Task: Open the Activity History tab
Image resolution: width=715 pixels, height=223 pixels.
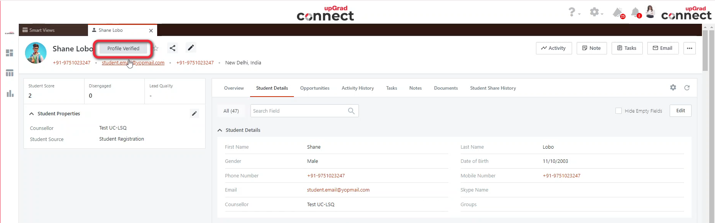Action: tap(357, 88)
